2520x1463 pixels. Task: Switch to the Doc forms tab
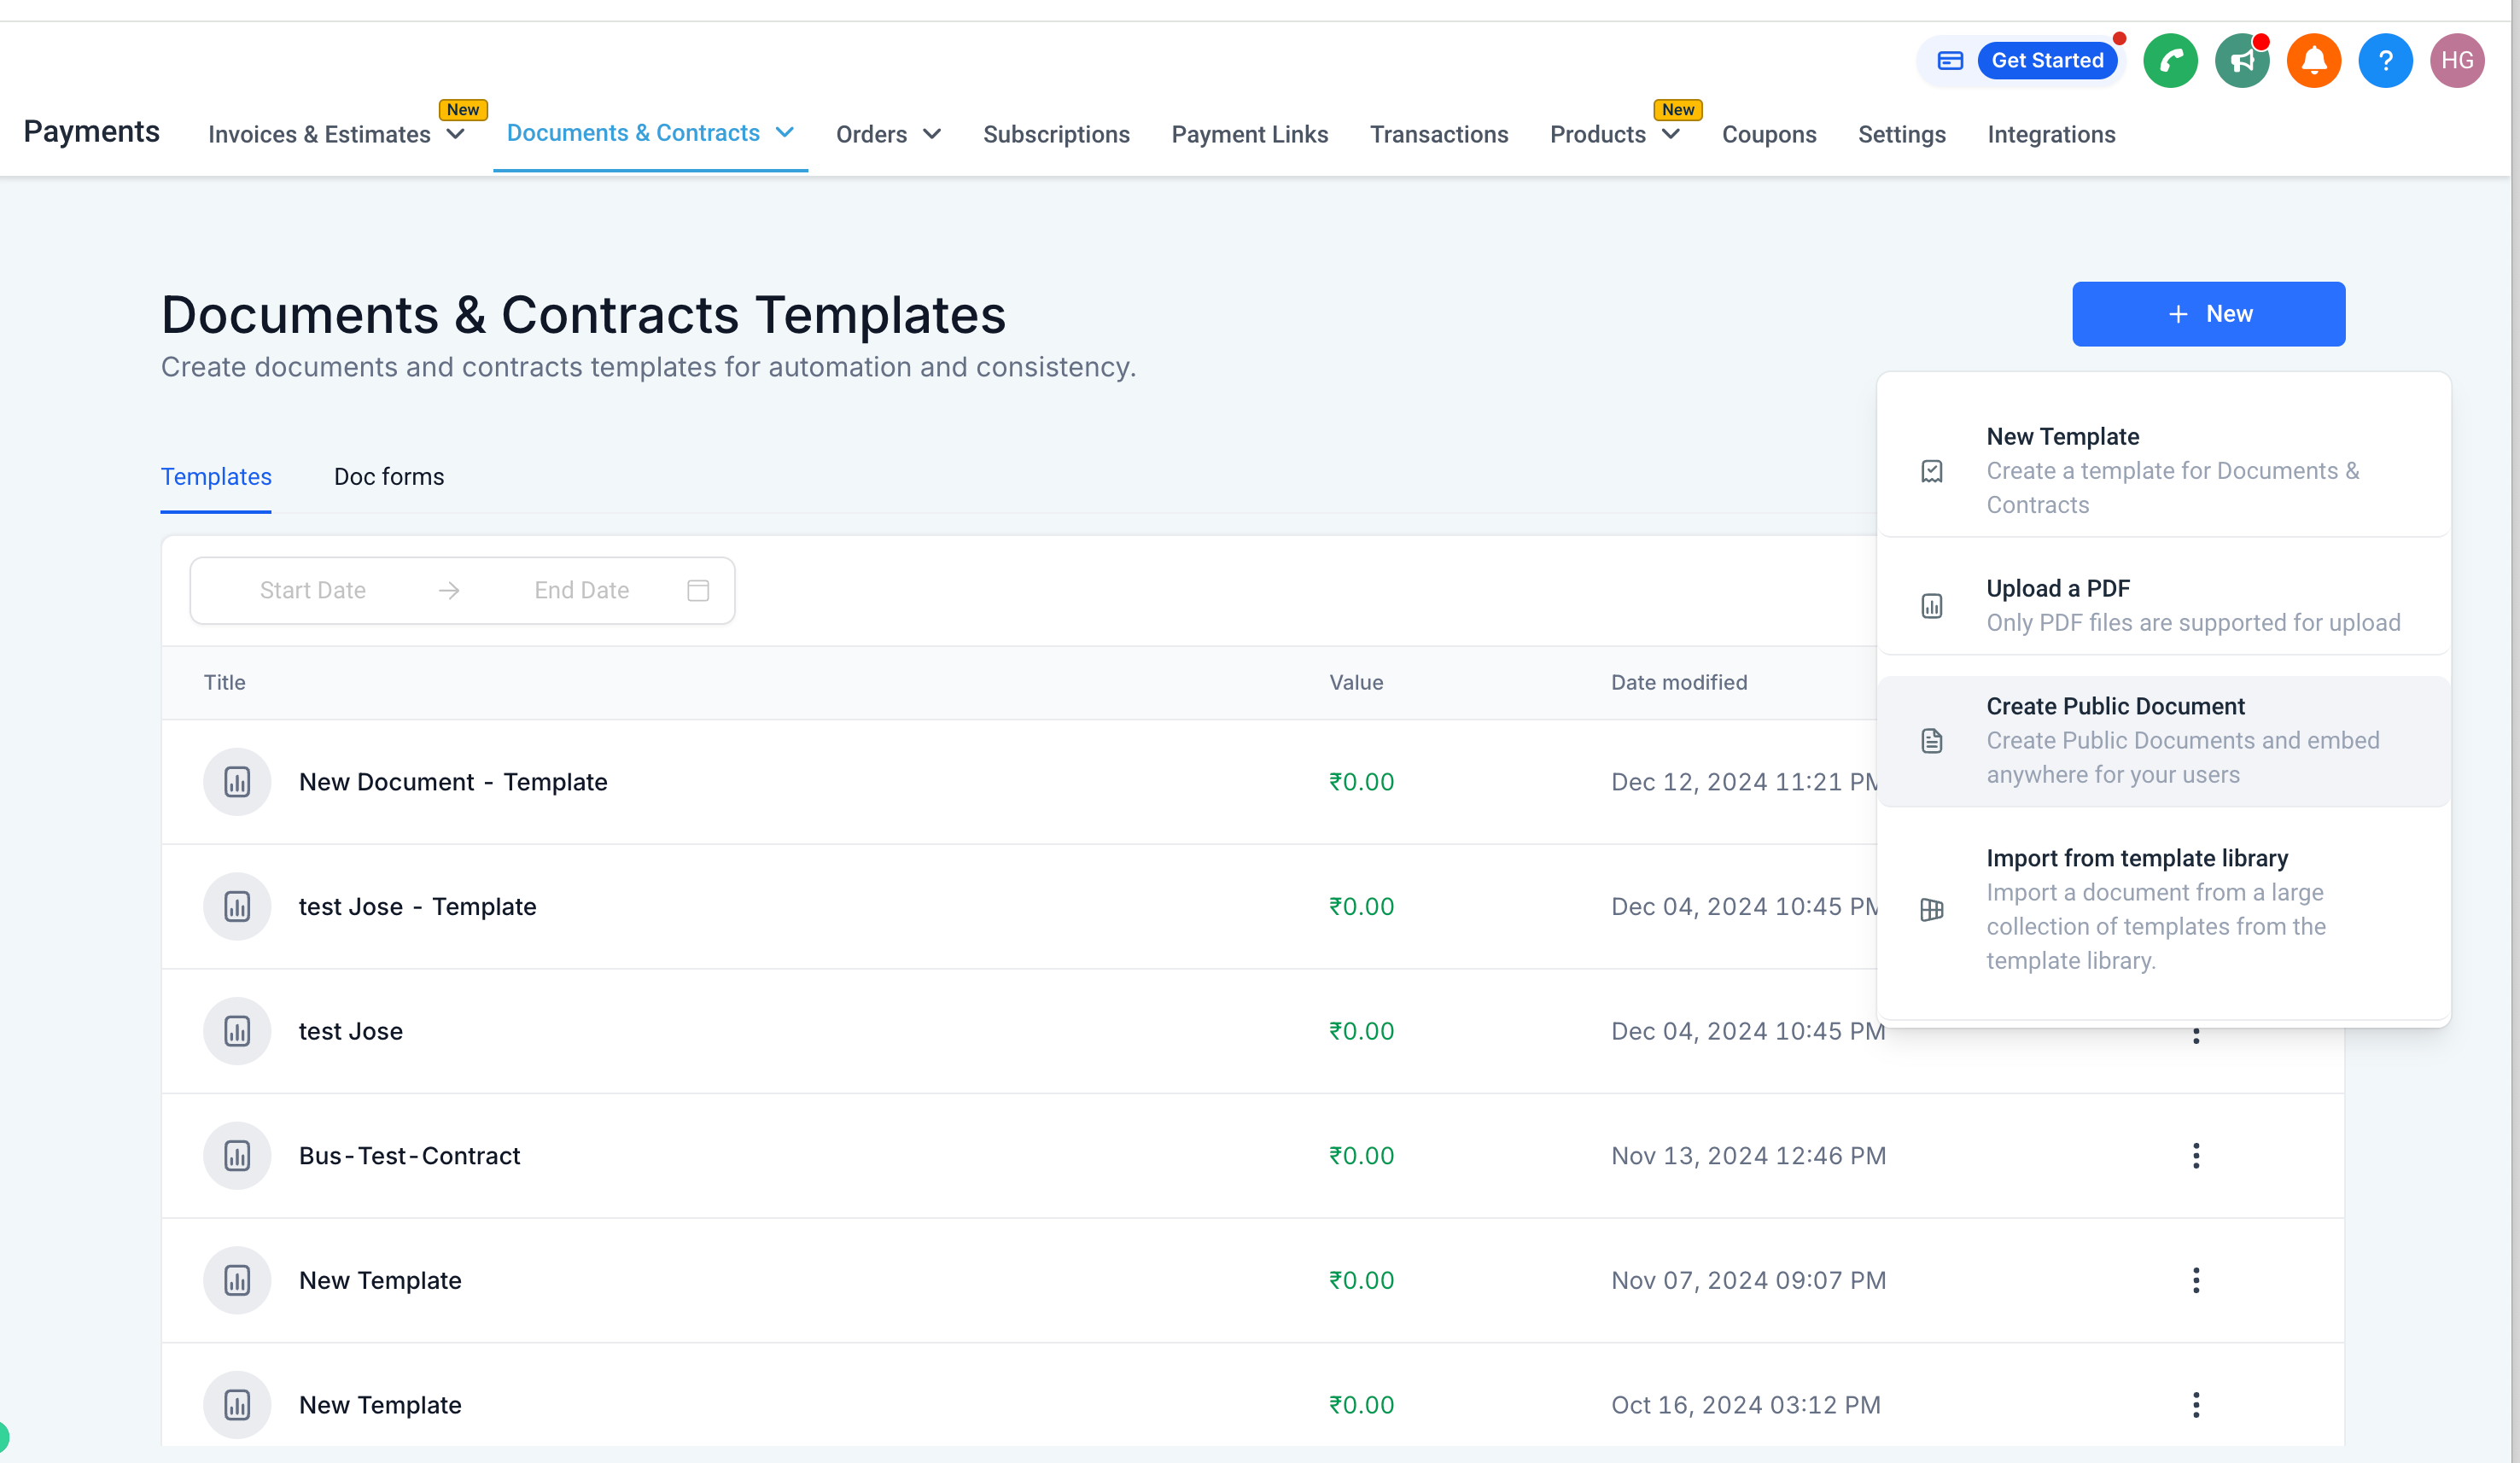click(x=389, y=477)
